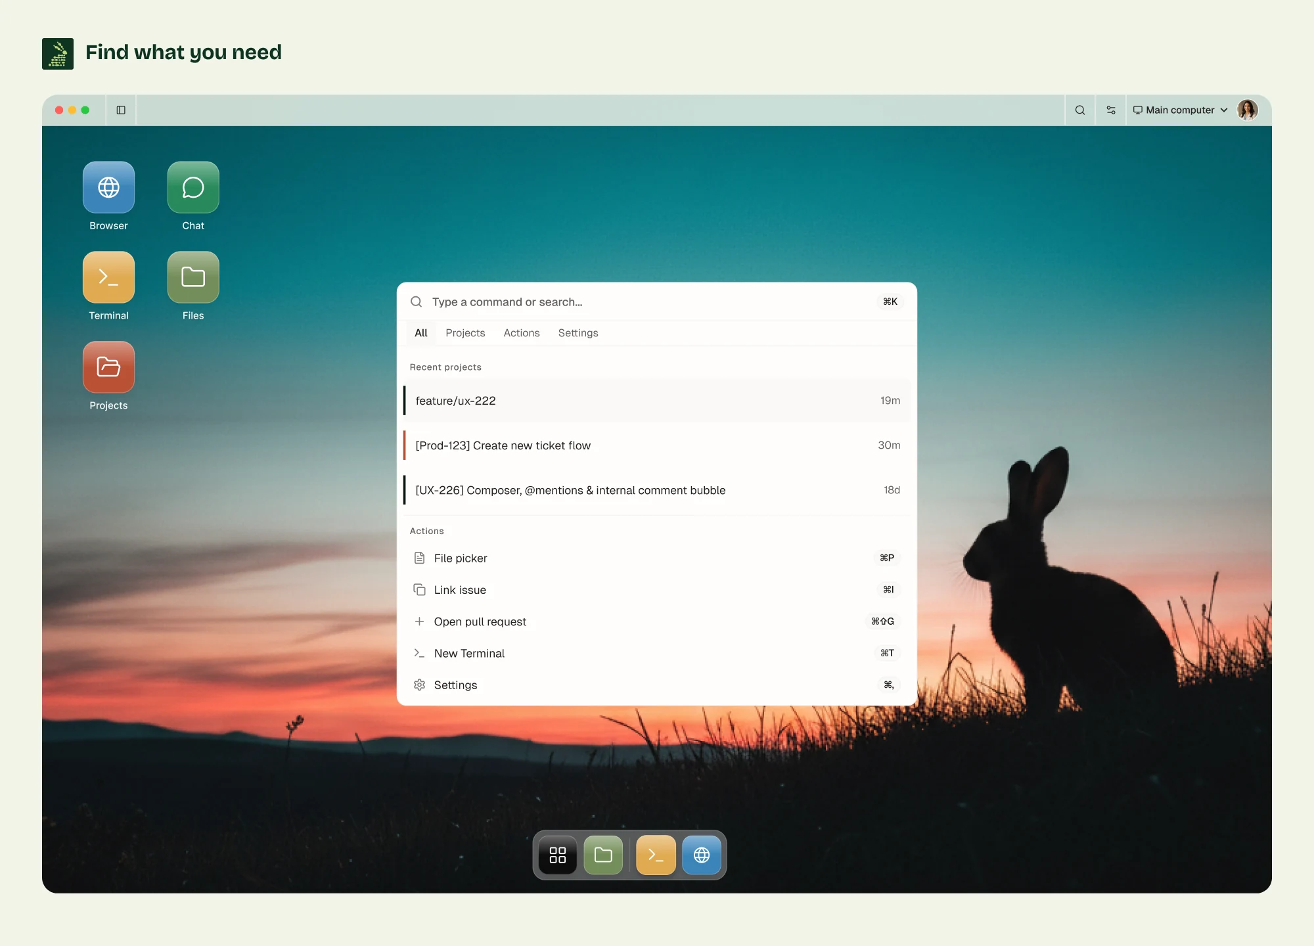This screenshot has width=1314, height=946.
Task: Open the feature/ux-222 project
Action: [x=657, y=401]
